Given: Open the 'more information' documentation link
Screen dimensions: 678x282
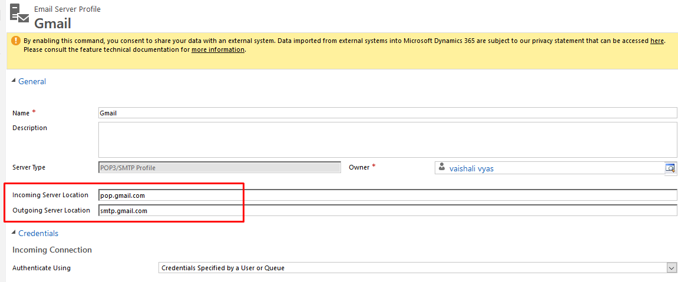Looking at the screenshot, I should coord(217,50).
